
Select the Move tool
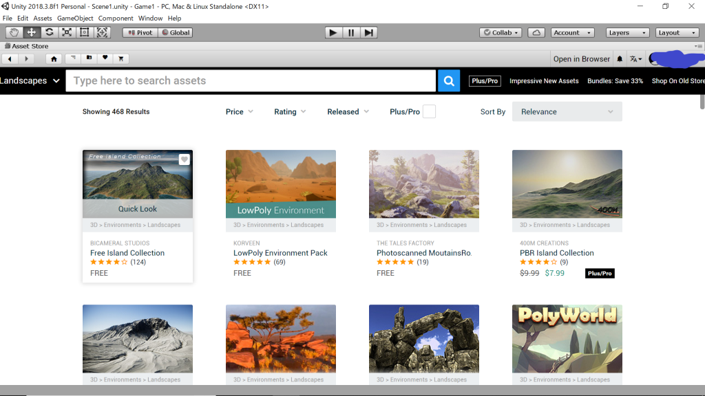pos(32,32)
